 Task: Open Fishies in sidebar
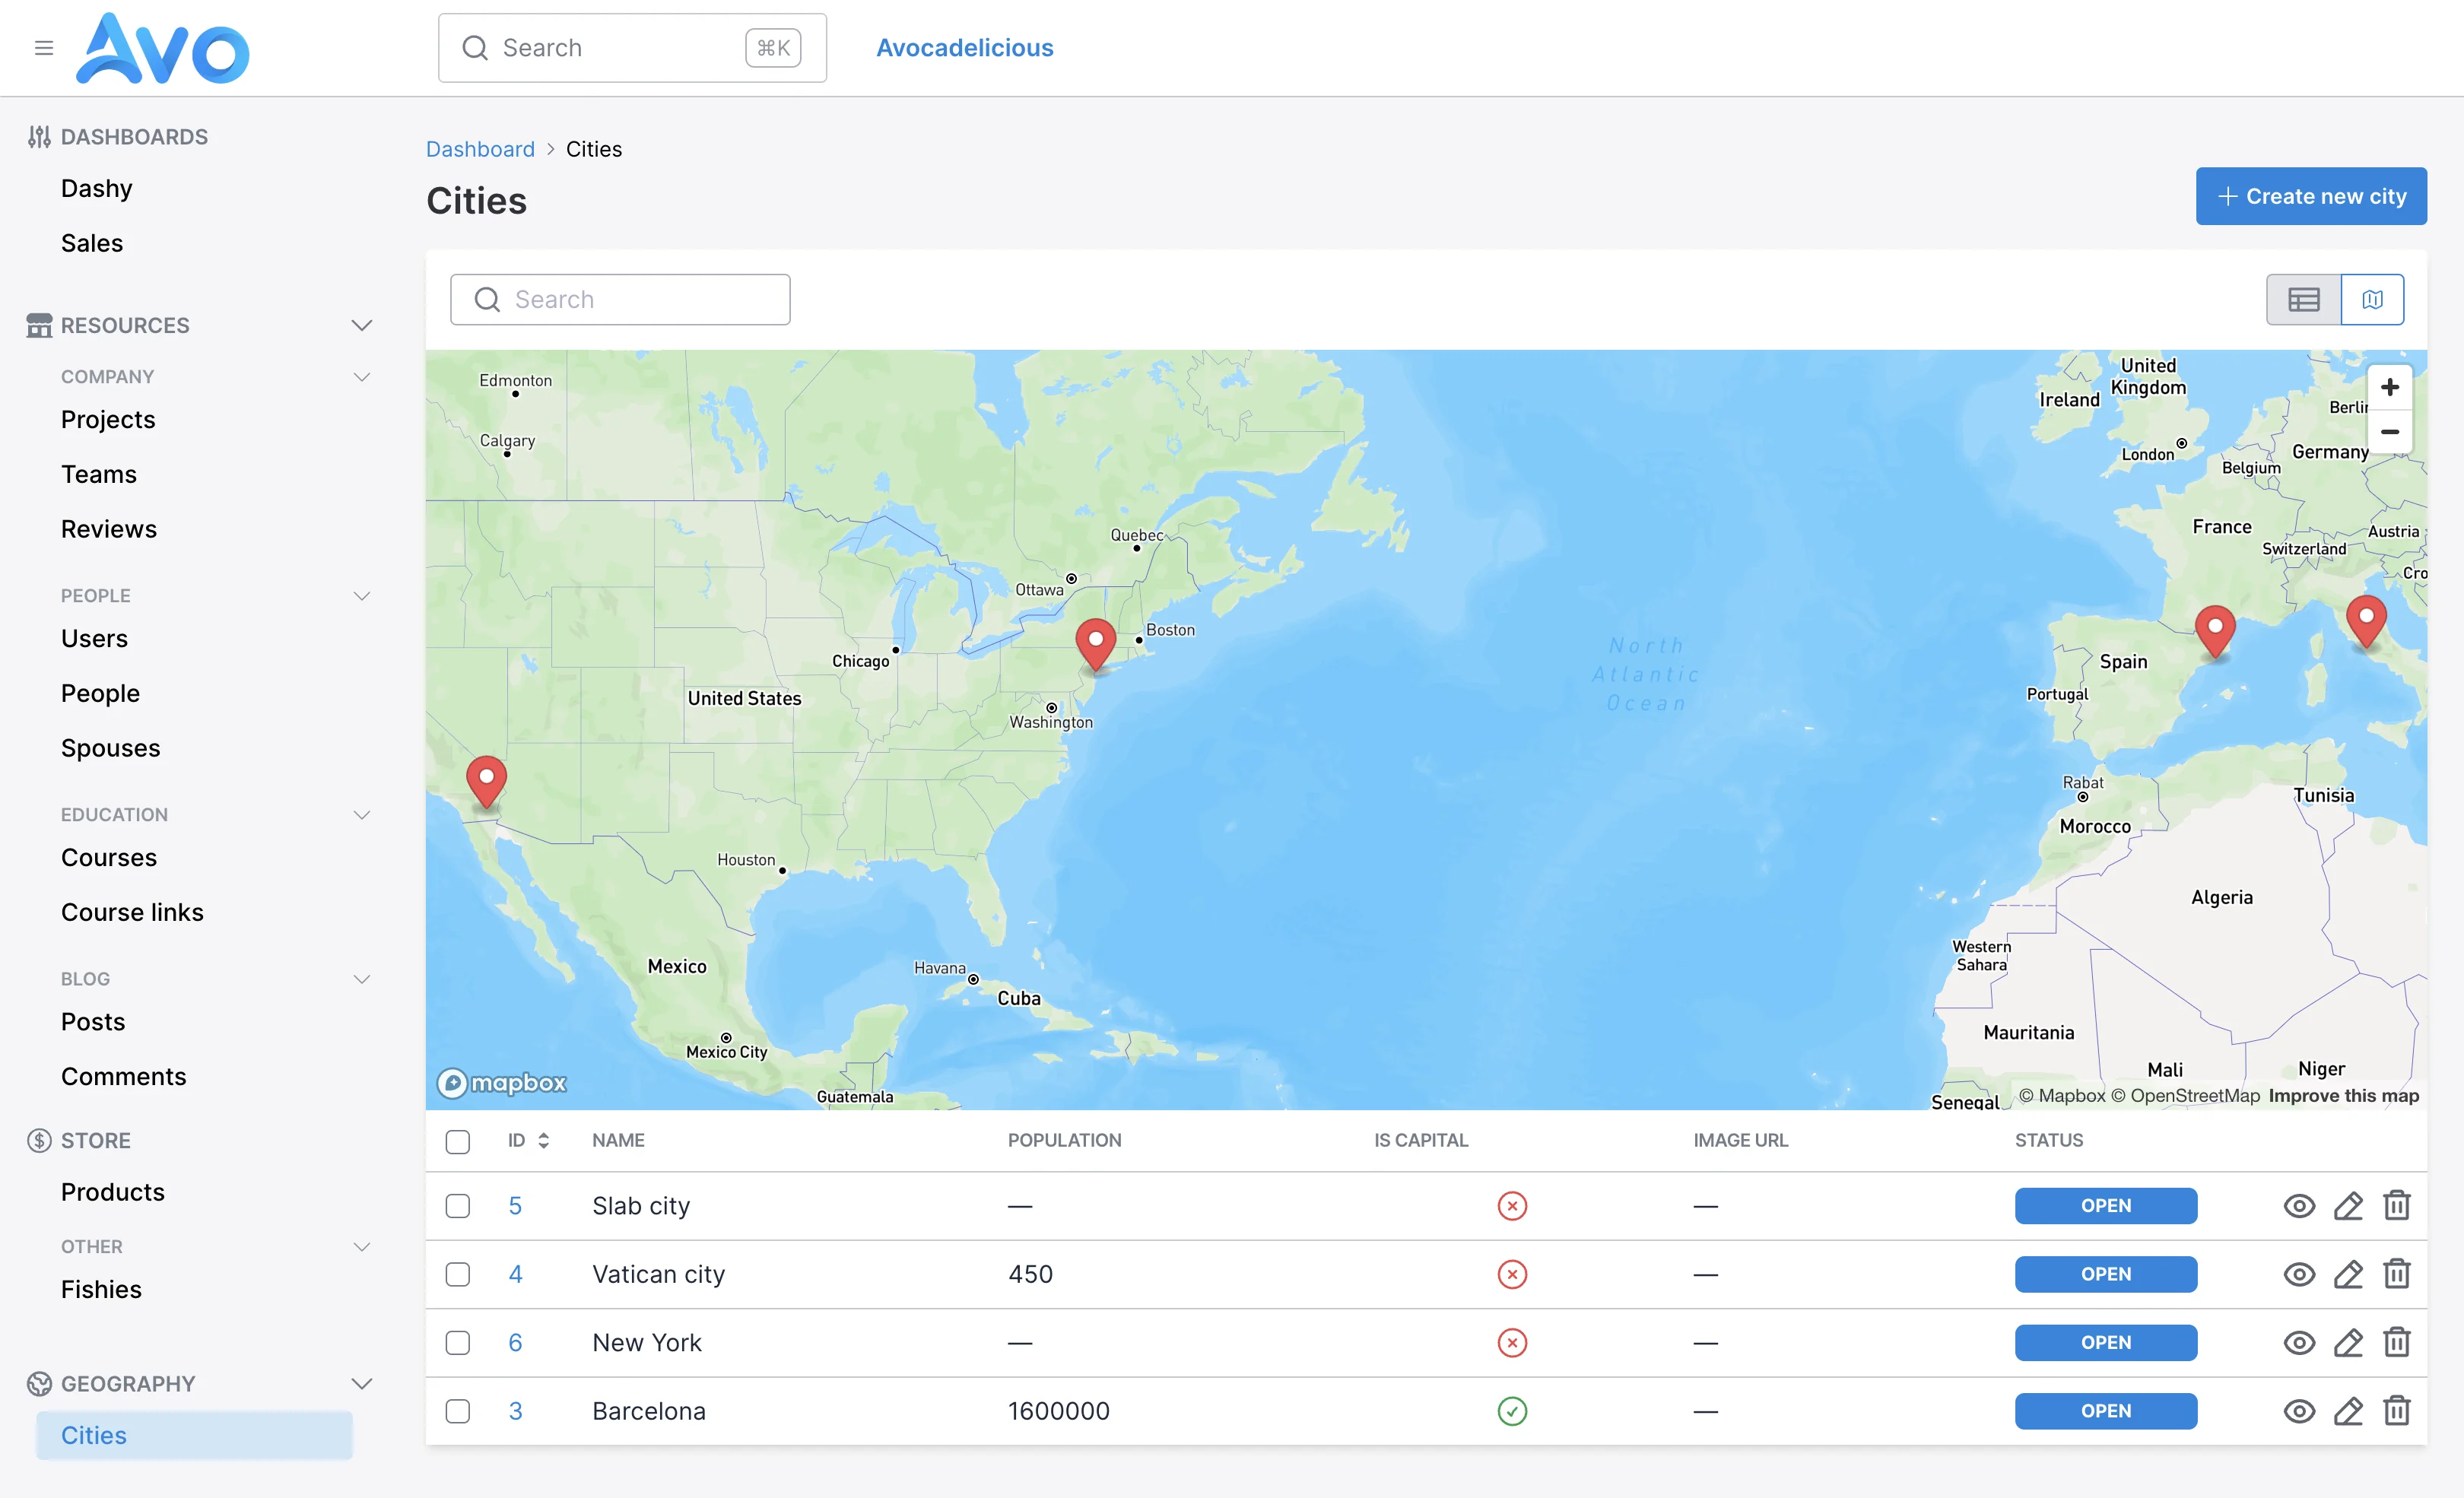pyautogui.click(x=101, y=1290)
